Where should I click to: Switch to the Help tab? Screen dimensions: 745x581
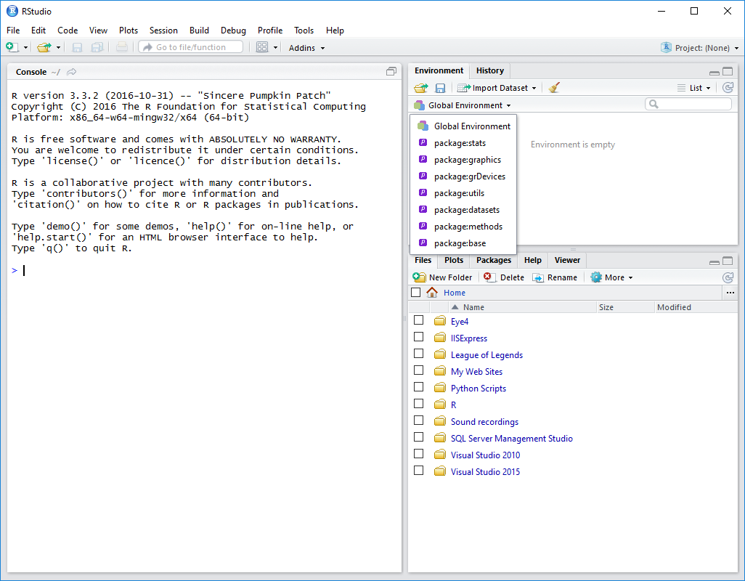point(533,260)
